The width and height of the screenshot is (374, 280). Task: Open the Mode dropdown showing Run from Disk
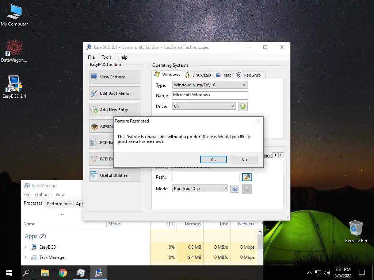point(200,188)
